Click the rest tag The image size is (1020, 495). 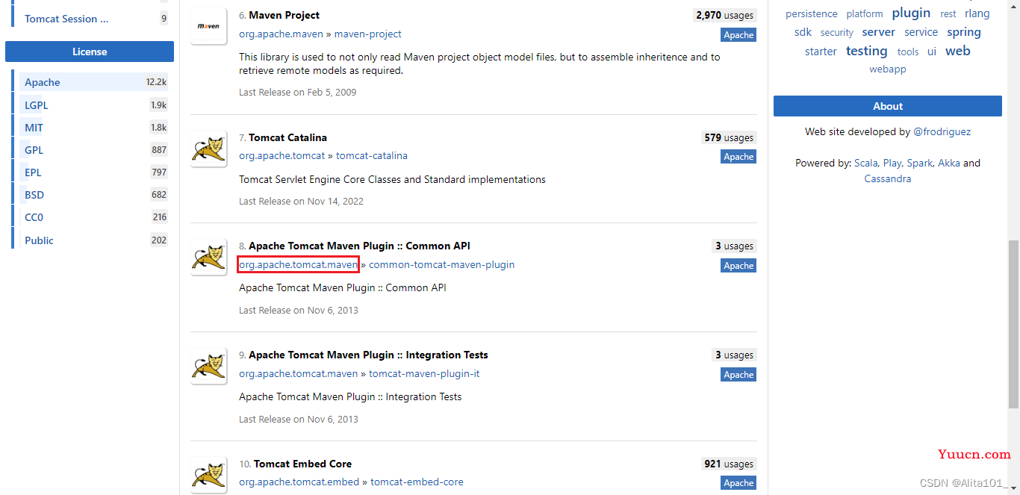pos(948,13)
